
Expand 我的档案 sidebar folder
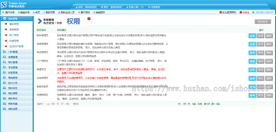pyautogui.click(x=17, y=104)
